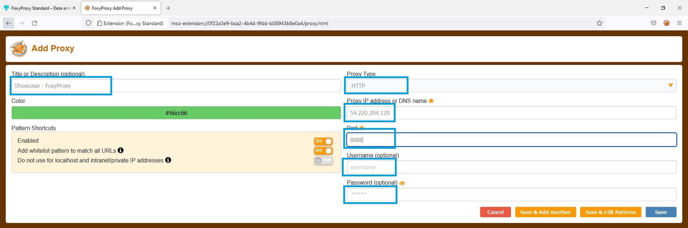Go back to the previous page
The image size is (688, 228).
pos(9,23)
